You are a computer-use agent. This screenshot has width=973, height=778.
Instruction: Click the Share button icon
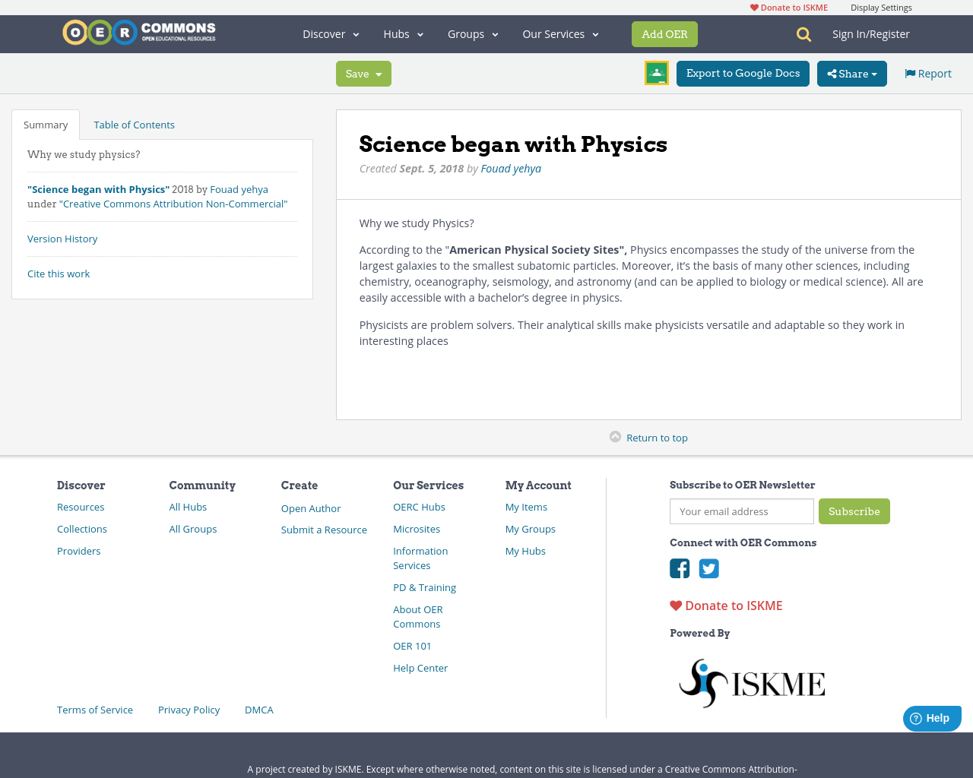click(x=833, y=73)
